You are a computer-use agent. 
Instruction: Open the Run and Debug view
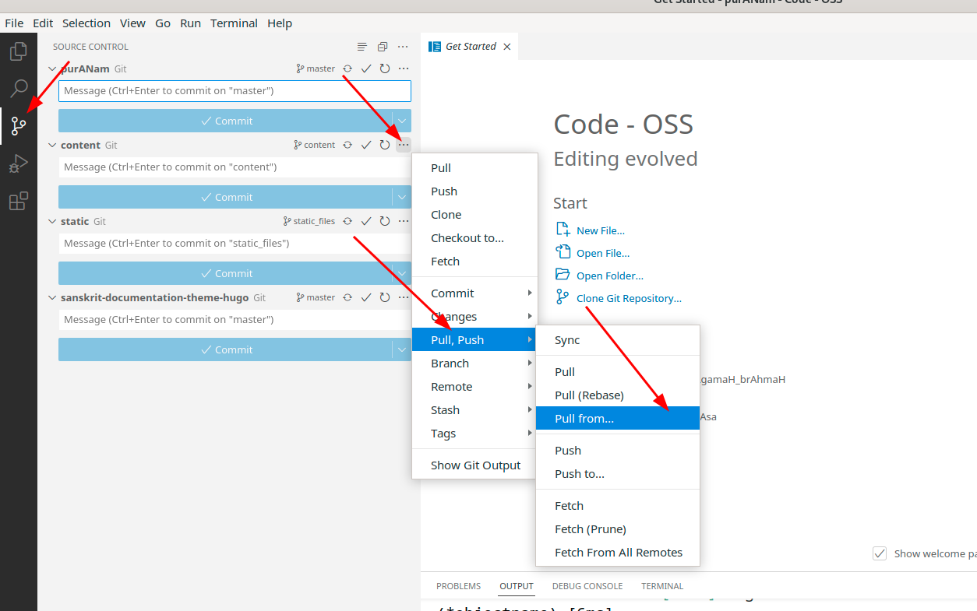pyautogui.click(x=19, y=163)
